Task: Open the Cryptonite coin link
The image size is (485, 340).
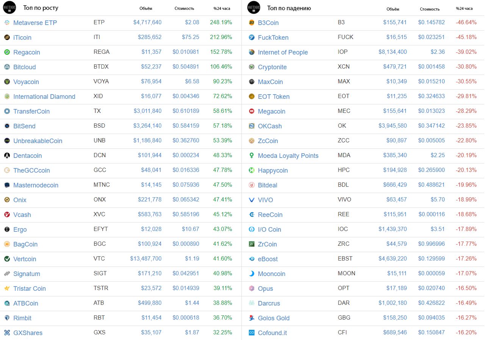Action: pyautogui.click(x=272, y=67)
